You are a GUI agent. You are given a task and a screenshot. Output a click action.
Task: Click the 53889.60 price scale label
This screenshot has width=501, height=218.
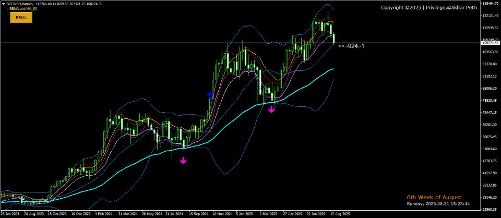click(490, 149)
